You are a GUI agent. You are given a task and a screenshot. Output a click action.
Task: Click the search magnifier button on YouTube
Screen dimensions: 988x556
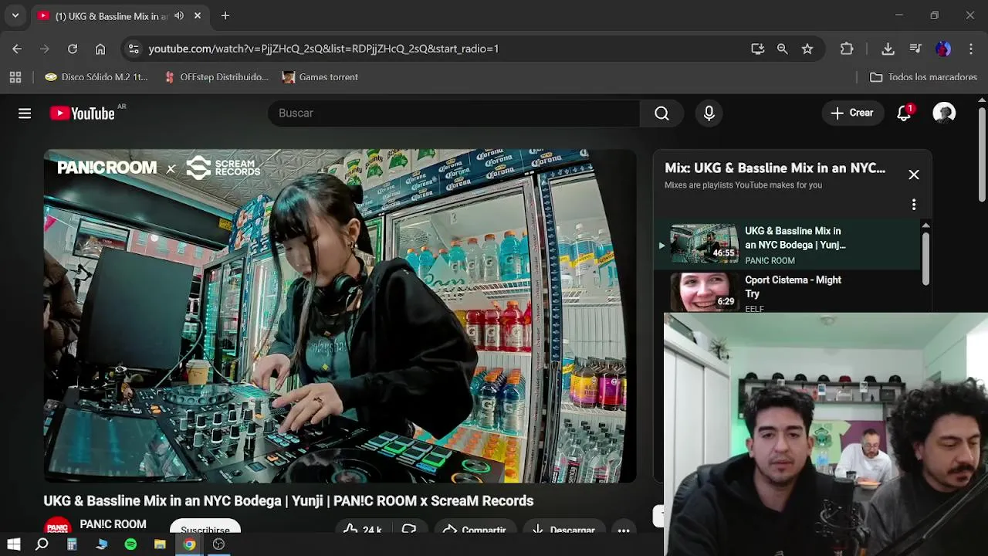pyautogui.click(x=661, y=114)
